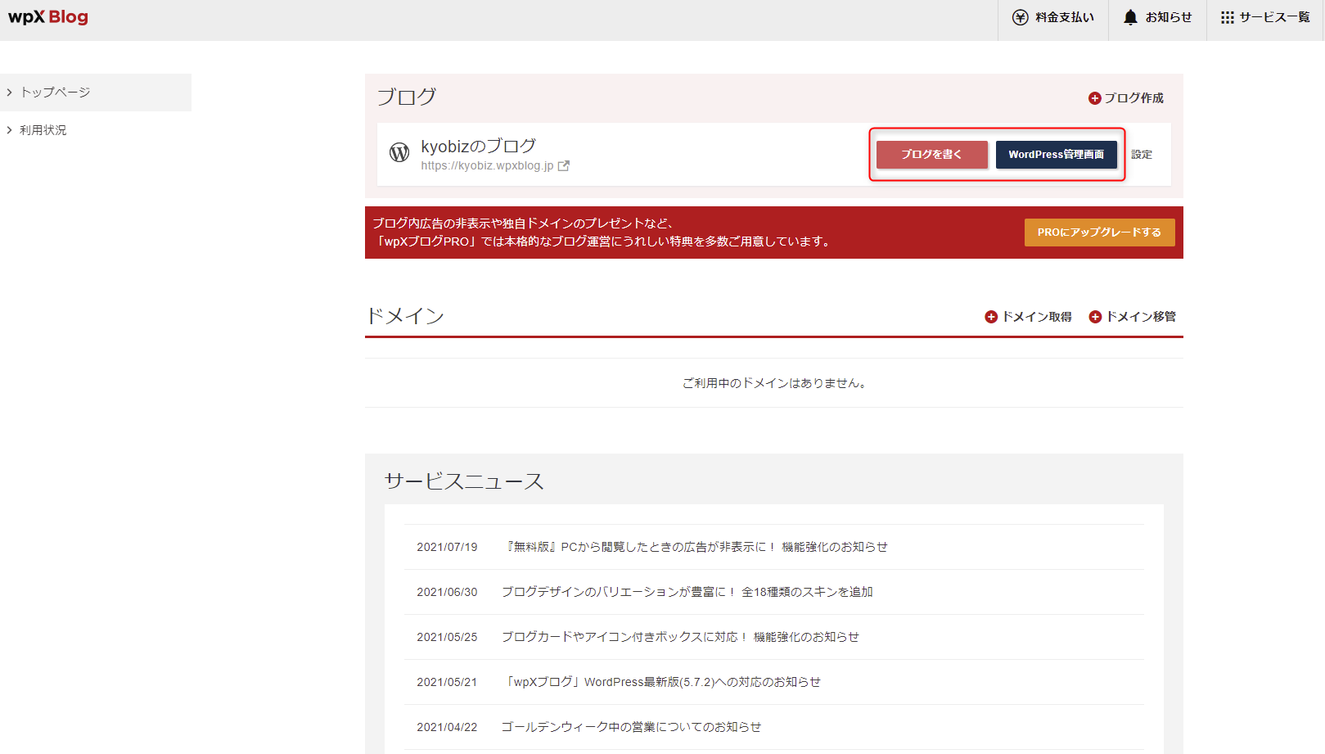
Task: Click the external link icon after blog URL
Action: pos(563,165)
